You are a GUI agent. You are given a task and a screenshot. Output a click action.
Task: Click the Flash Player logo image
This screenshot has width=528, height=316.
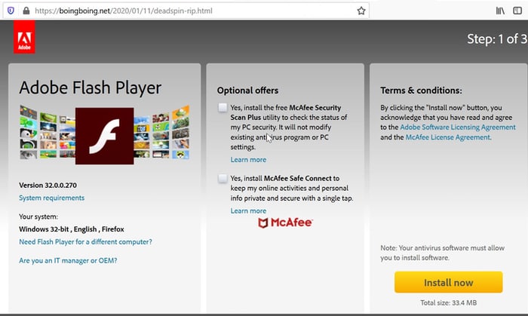click(x=104, y=136)
